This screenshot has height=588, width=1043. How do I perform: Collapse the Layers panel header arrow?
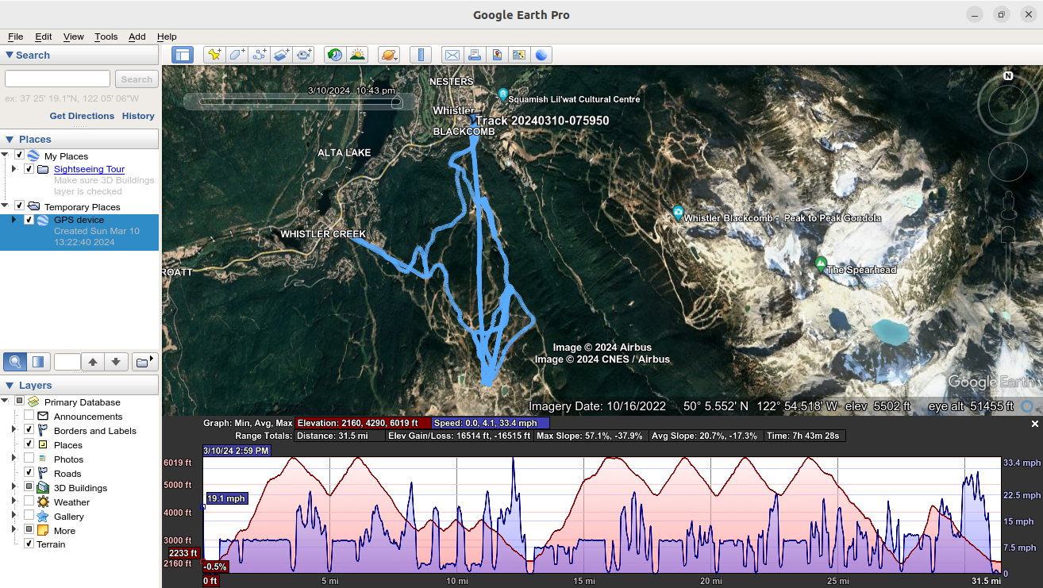tap(10, 385)
